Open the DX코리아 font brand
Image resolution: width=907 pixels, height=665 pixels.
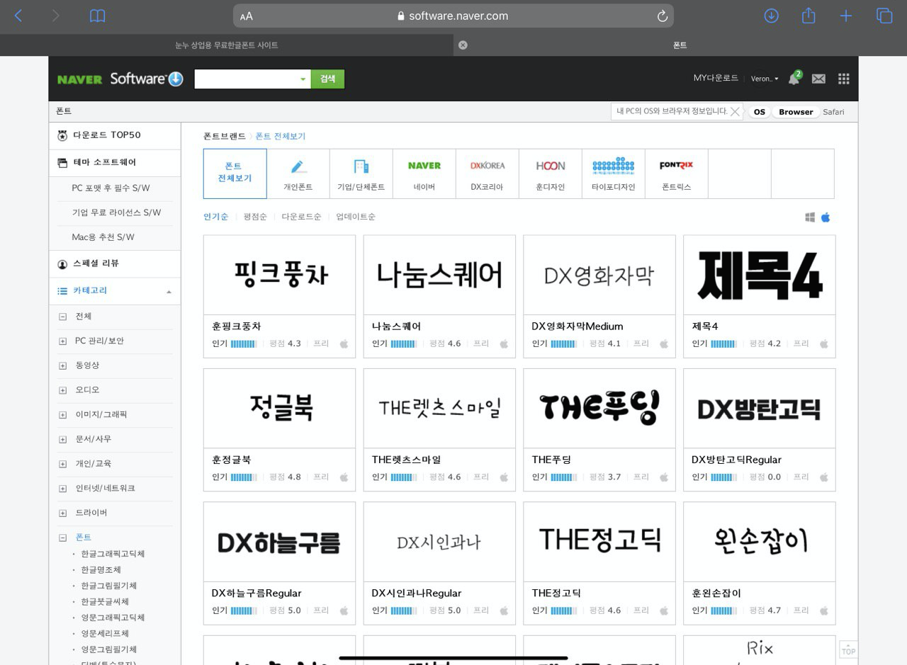point(488,174)
